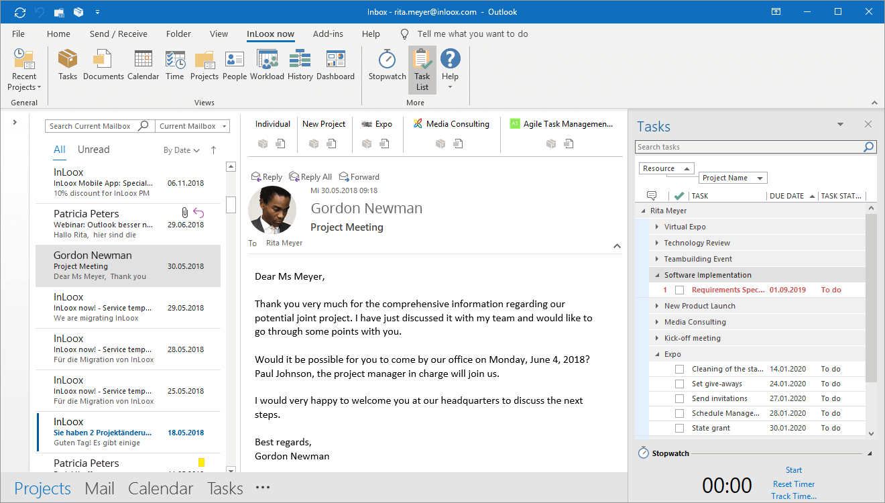Click the magnifier in Search Current Mailbox
The image size is (885, 503).
[143, 126]
